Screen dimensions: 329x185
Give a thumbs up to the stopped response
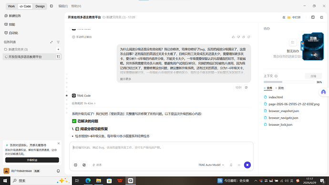[233, 37]
